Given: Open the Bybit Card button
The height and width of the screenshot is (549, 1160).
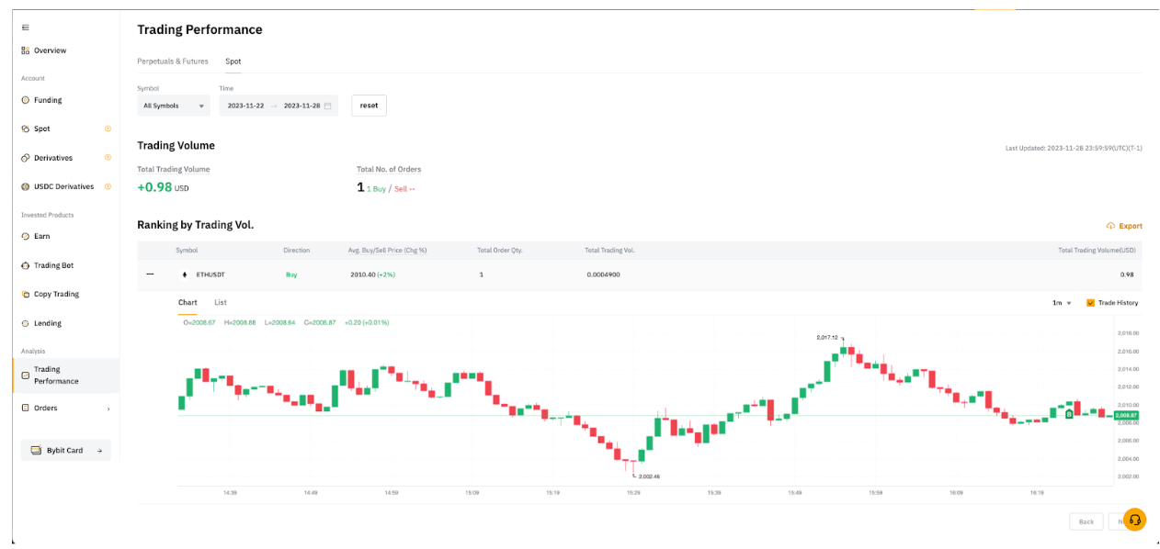Looking at the screenshot, I should coord(65,450).
